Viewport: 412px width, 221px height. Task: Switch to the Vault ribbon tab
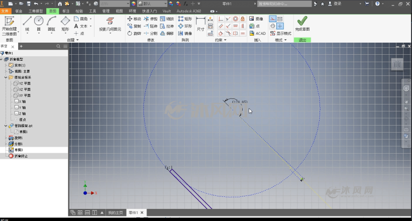tap(167, 11)
